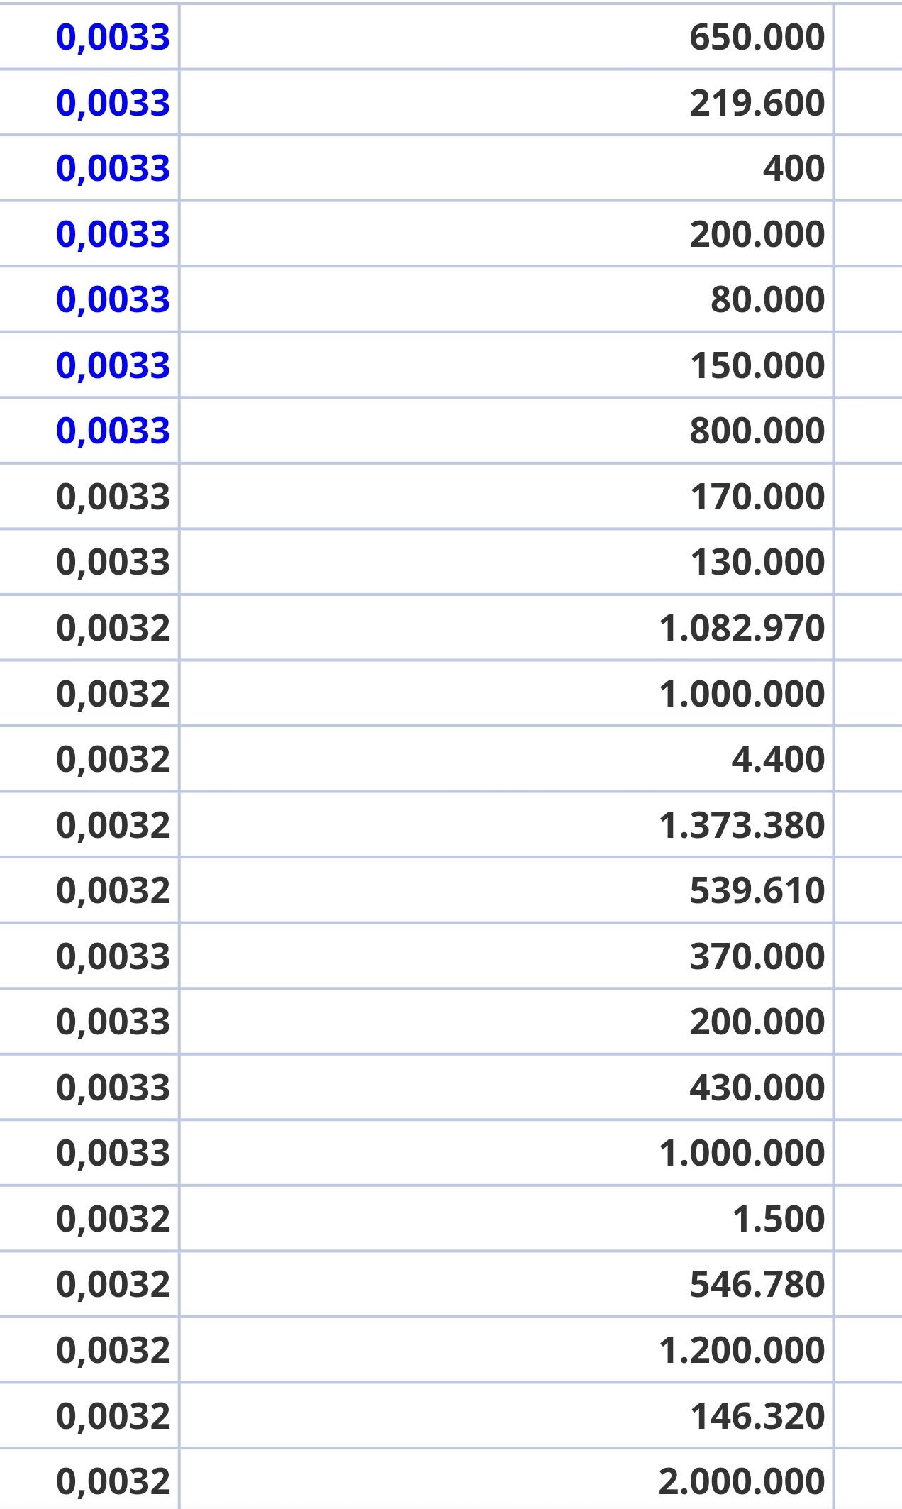Select the 150.000 quantity cell

click(506, 365)
